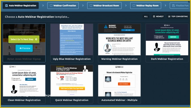Image resolution: width=191 pixels, height=108 pixels.
Task: Filter templates by NEWEST
Action: (158, 17)
